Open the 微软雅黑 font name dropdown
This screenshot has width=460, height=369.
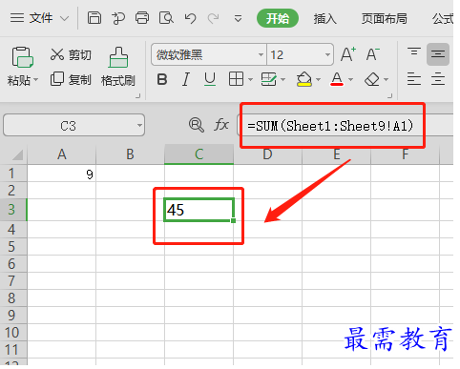[x=261, y=55]
